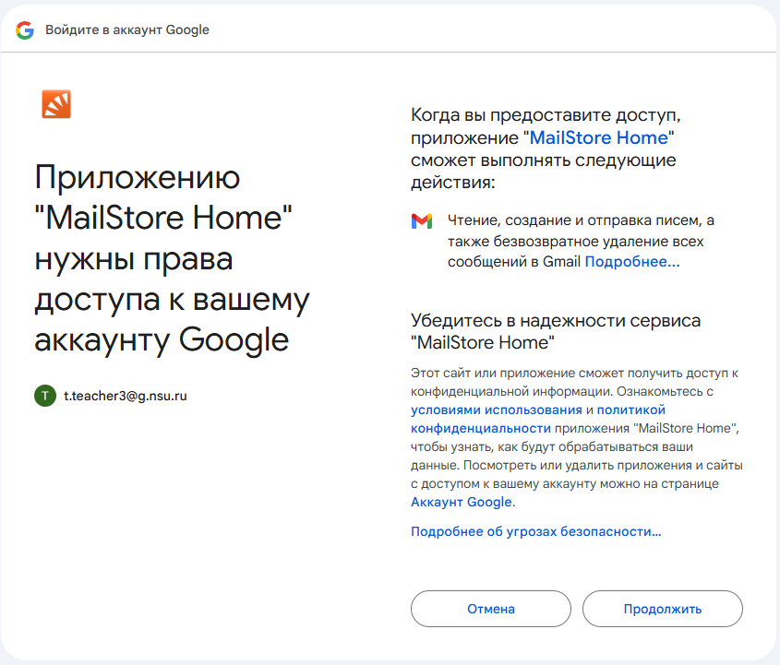Open Подробнее об угрозах безопасности link

coord(535,531)
